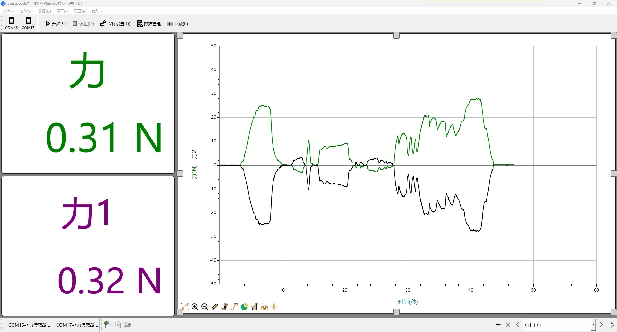Click the autoscale fit-to-view graph icon
The width and height of the screenshot is (617, 332).
coord(185,307)
